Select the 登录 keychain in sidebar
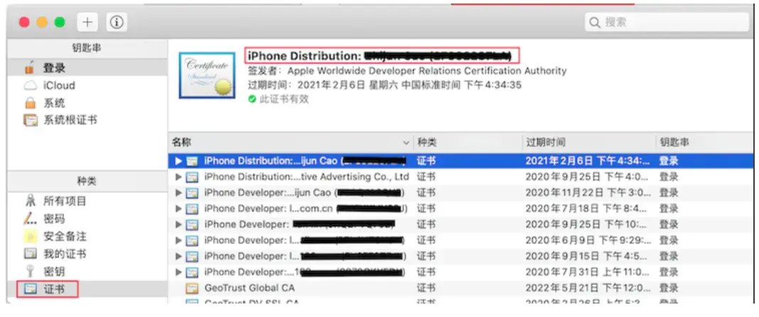This screenshot has height=317, width=759. pyautogui.click(x=87, y=68)
